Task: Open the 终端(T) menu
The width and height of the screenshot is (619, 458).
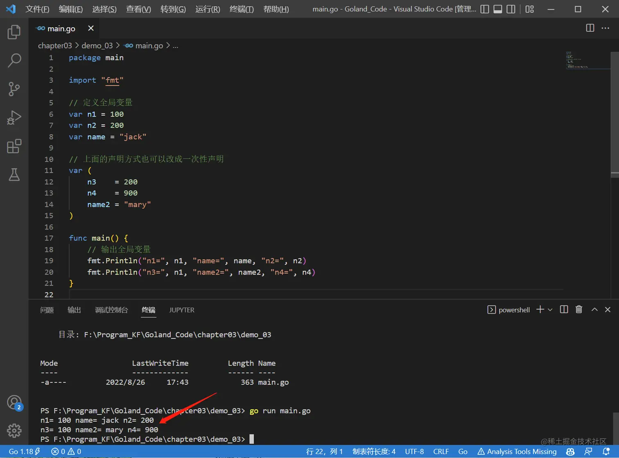Action: [x=242, y=9]
